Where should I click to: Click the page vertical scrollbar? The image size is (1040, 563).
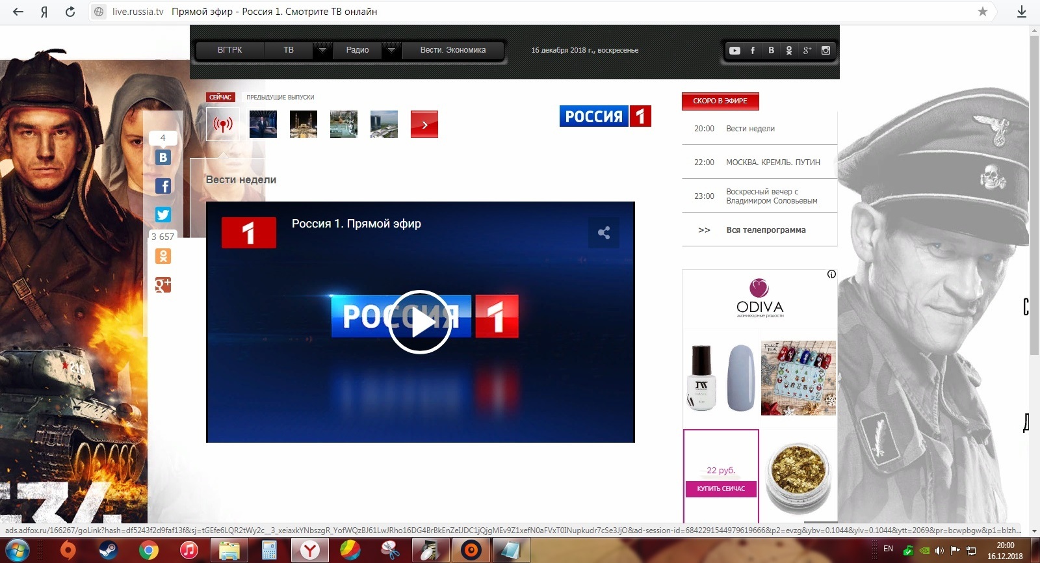pos(1034,195)
